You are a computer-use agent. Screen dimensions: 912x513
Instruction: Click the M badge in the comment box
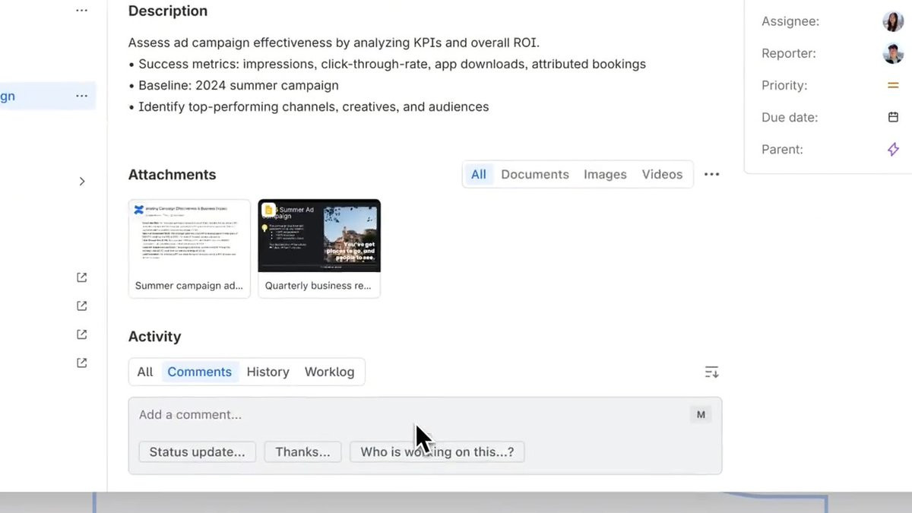(x=701, y=414)
